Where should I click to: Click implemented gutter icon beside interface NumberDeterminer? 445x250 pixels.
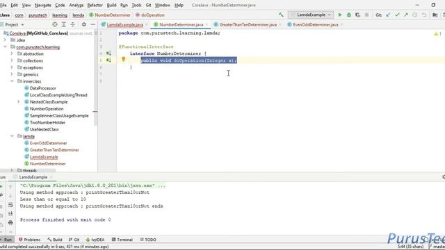coord(108,53)
